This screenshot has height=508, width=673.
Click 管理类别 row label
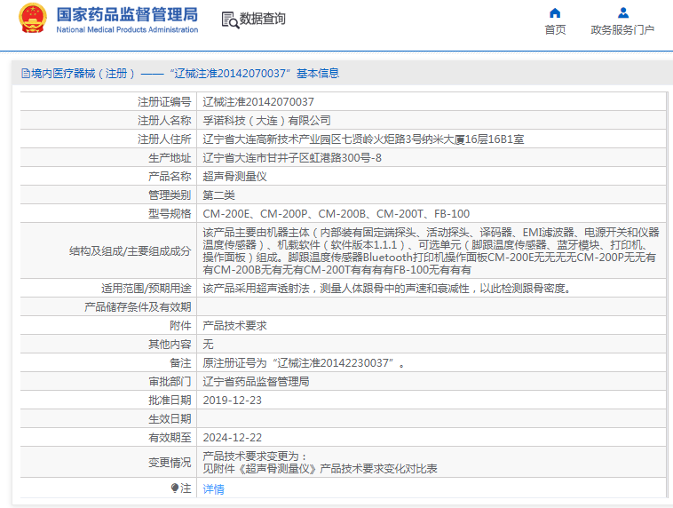[x=170, y=195]
